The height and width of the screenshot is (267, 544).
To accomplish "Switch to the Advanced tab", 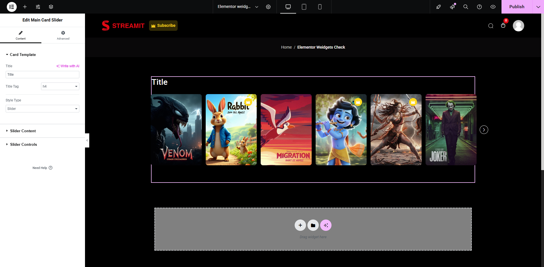I will click(63, 35).
